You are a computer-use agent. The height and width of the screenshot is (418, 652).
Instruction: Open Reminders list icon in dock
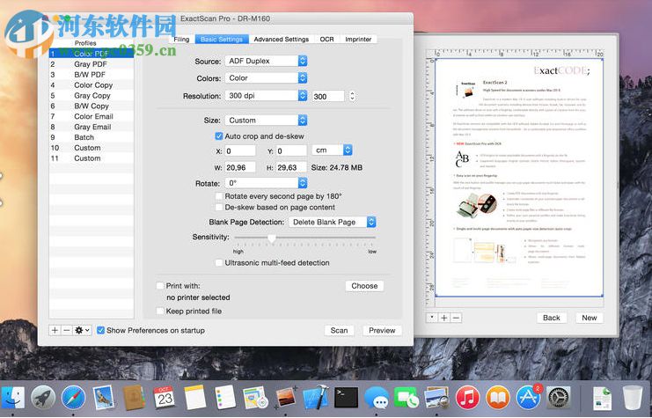[225, 397]
